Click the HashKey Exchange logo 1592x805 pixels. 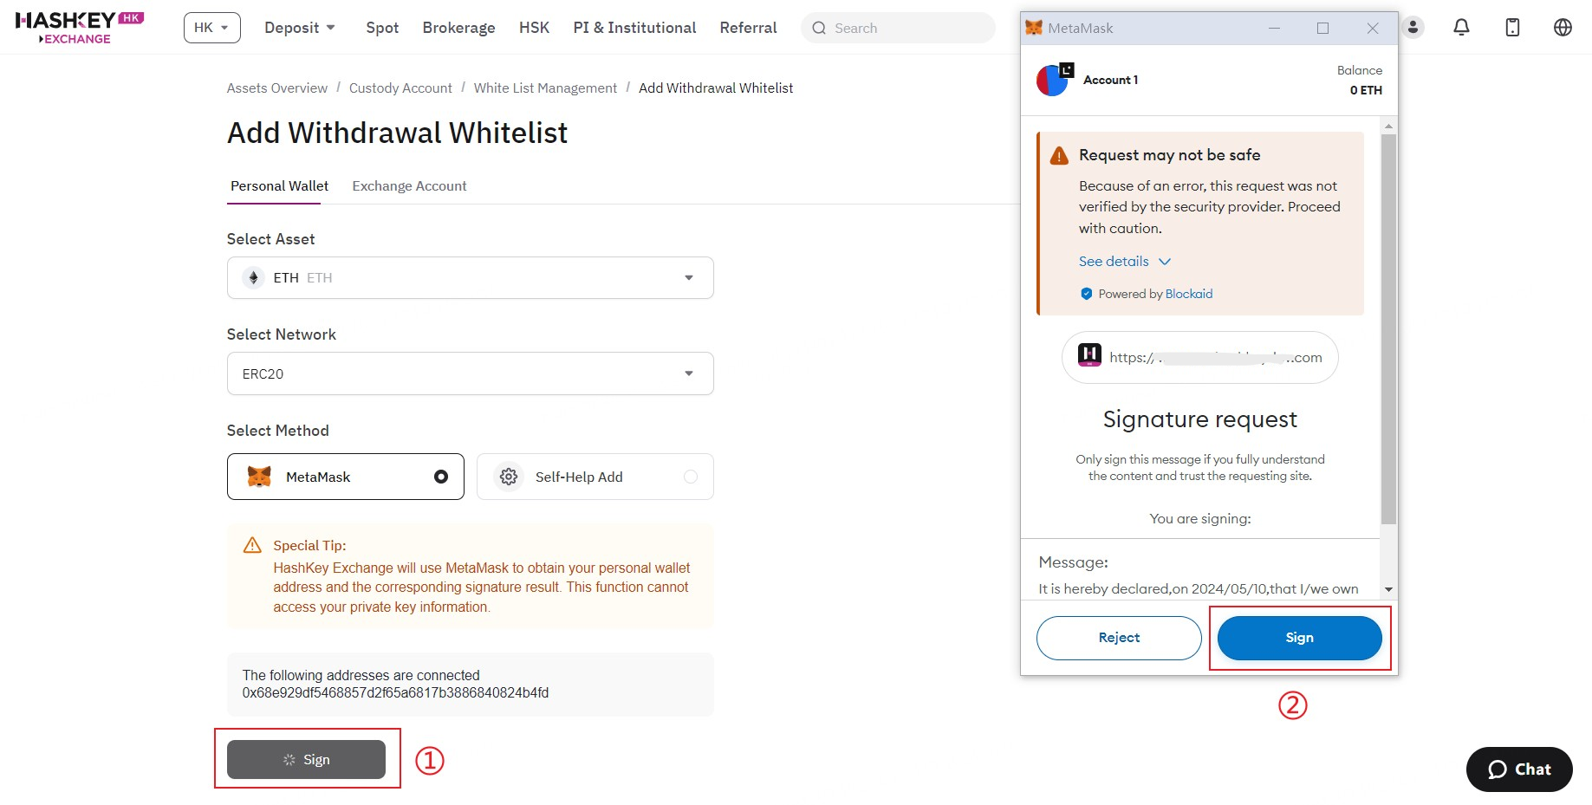coord(79,28)
